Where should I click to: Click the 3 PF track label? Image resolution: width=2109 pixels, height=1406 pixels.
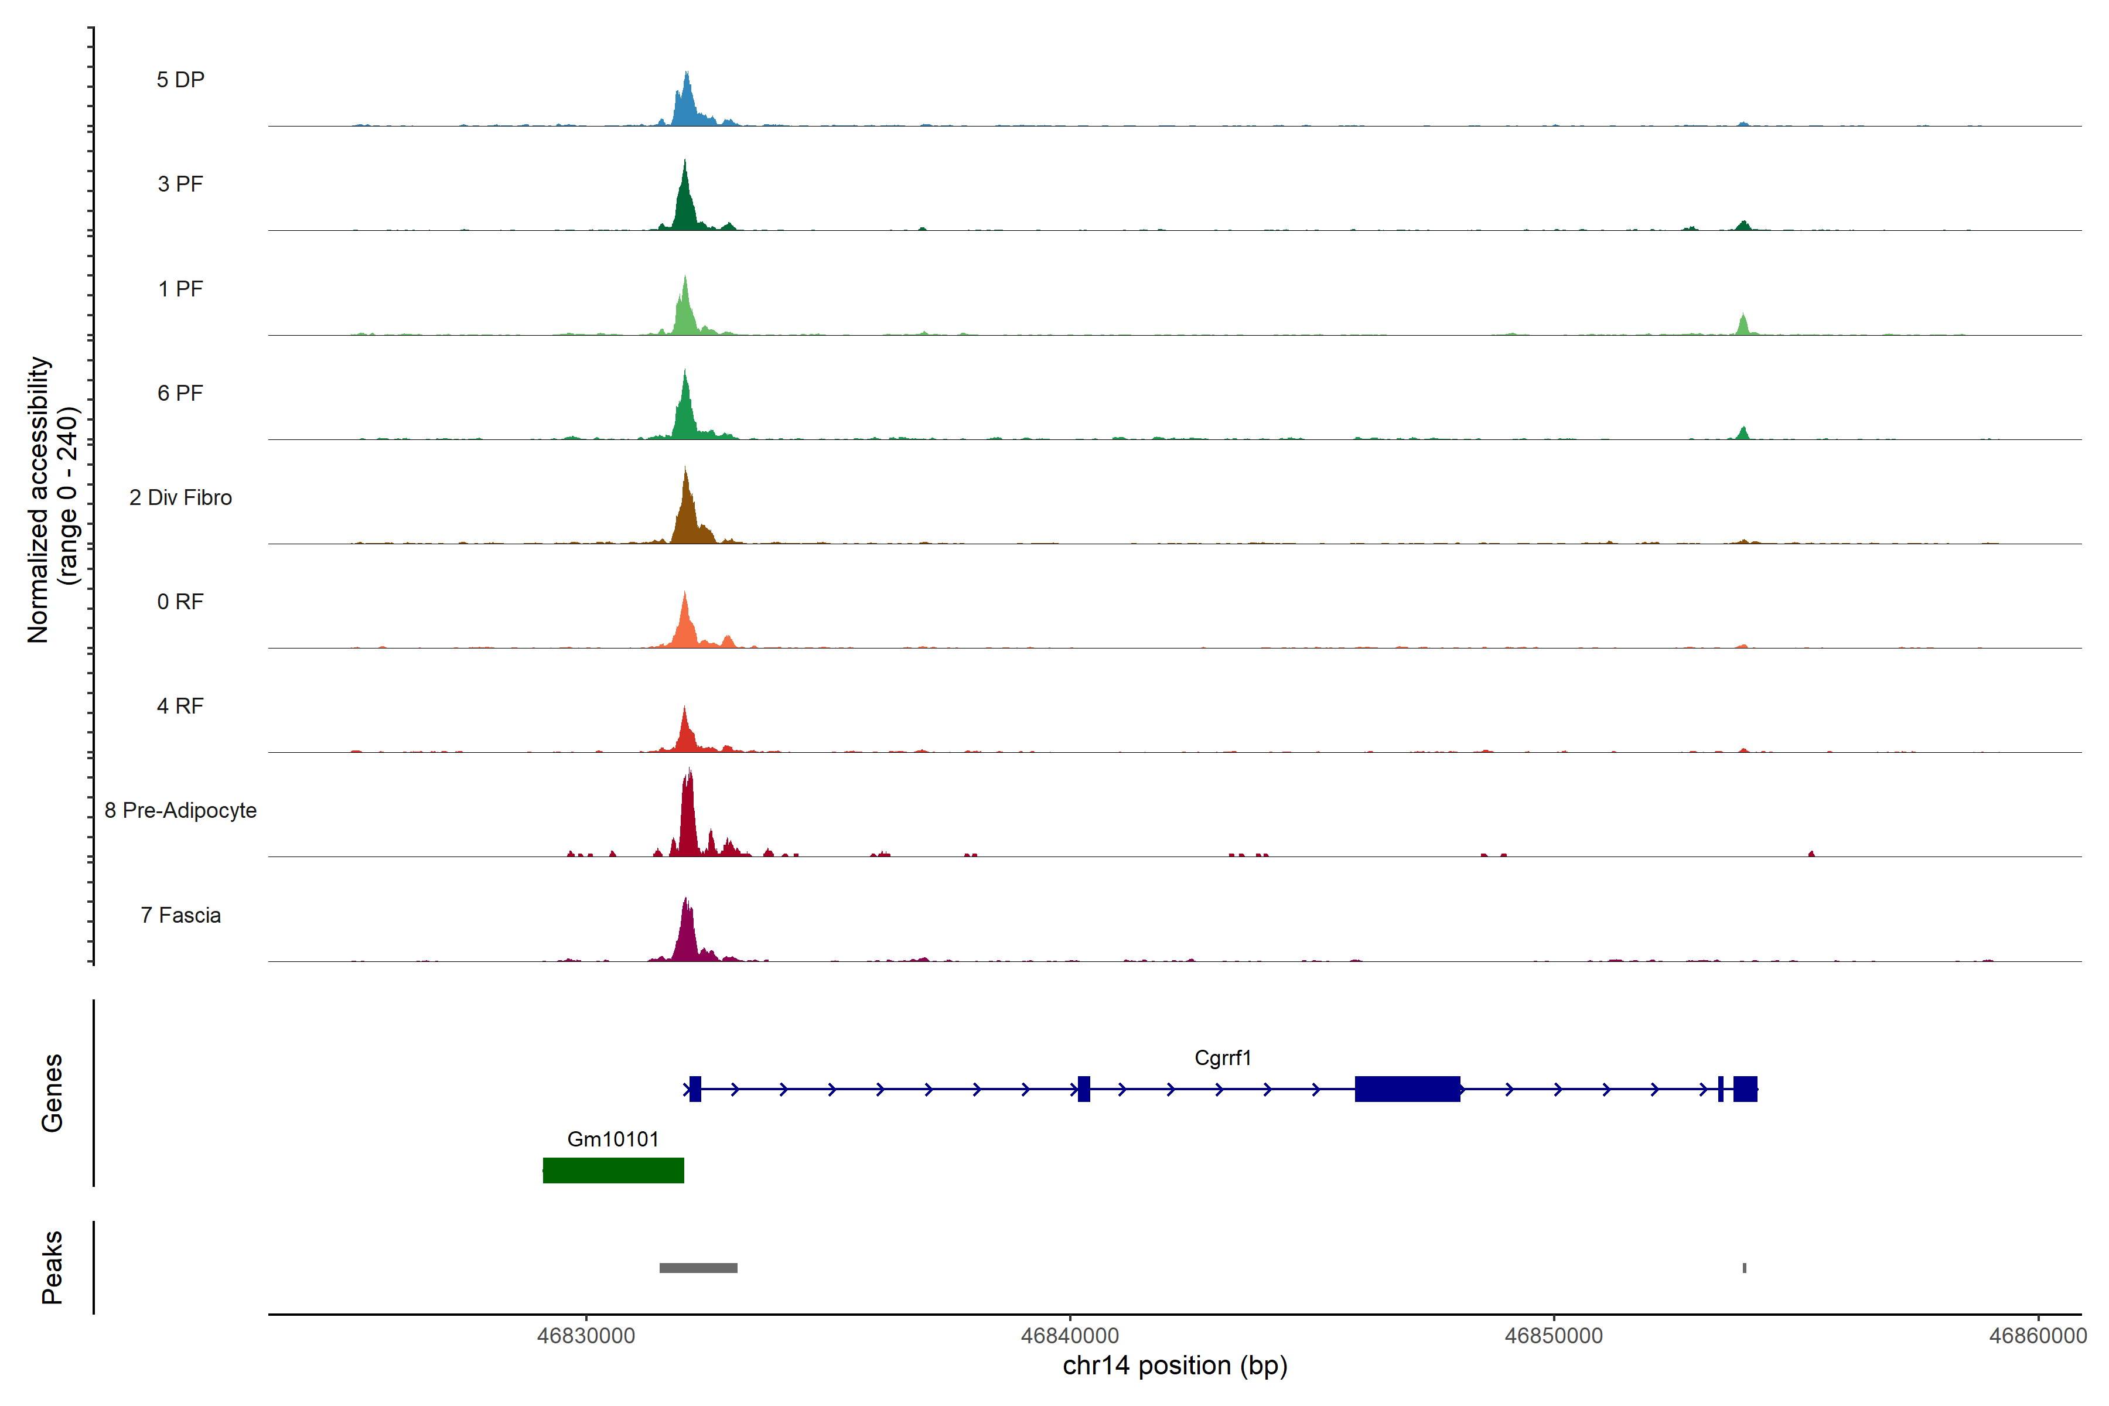pos(180,184)
